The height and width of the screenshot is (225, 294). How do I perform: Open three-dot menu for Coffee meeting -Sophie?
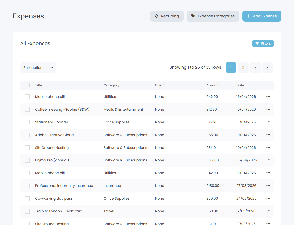pos(268,109)
